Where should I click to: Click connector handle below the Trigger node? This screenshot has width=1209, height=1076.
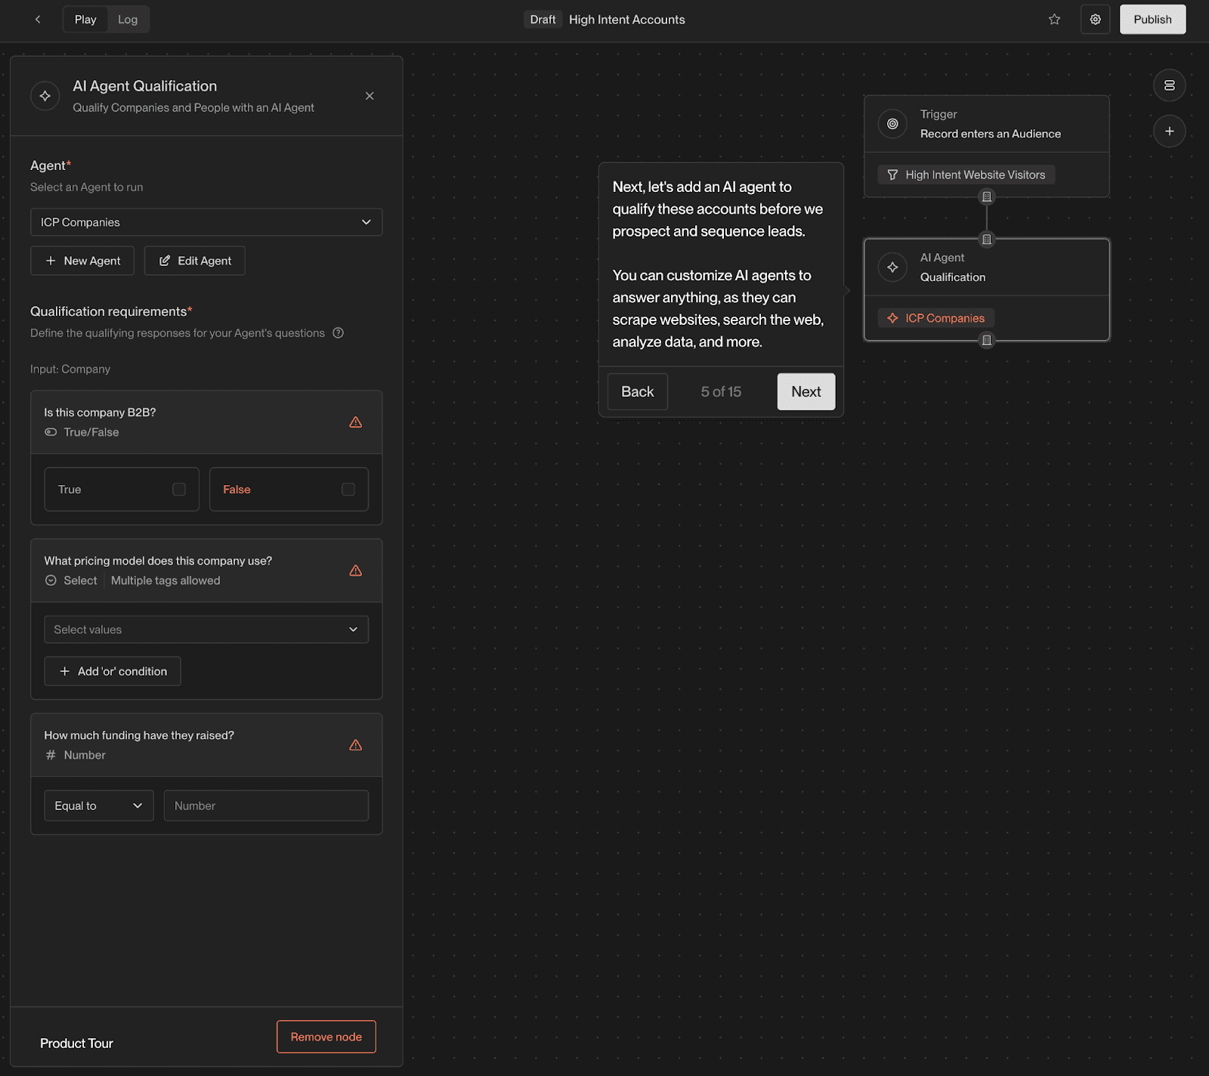coord(986,197)
